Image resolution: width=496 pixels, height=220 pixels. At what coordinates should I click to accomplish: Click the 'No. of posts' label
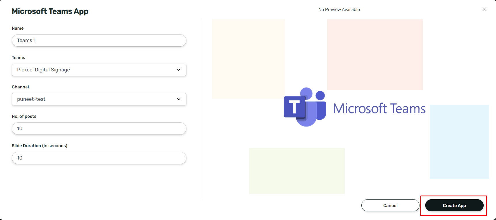pyautogui.click(x=24, y=116)
